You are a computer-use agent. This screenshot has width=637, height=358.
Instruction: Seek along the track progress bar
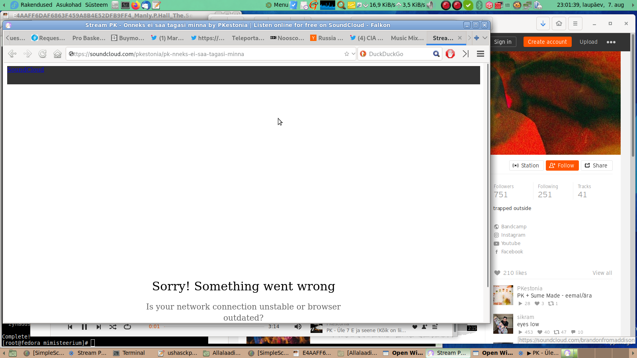pos(214,327)
